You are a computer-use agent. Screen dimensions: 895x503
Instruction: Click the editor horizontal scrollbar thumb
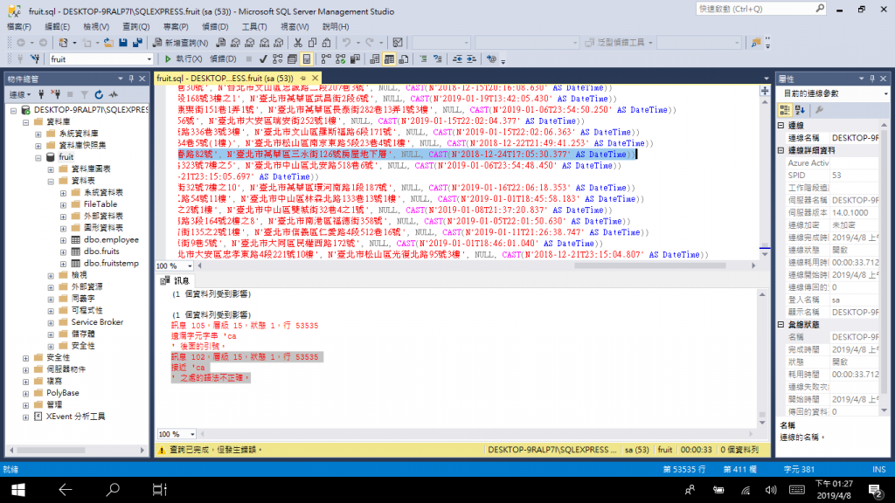tap(649, 265)
